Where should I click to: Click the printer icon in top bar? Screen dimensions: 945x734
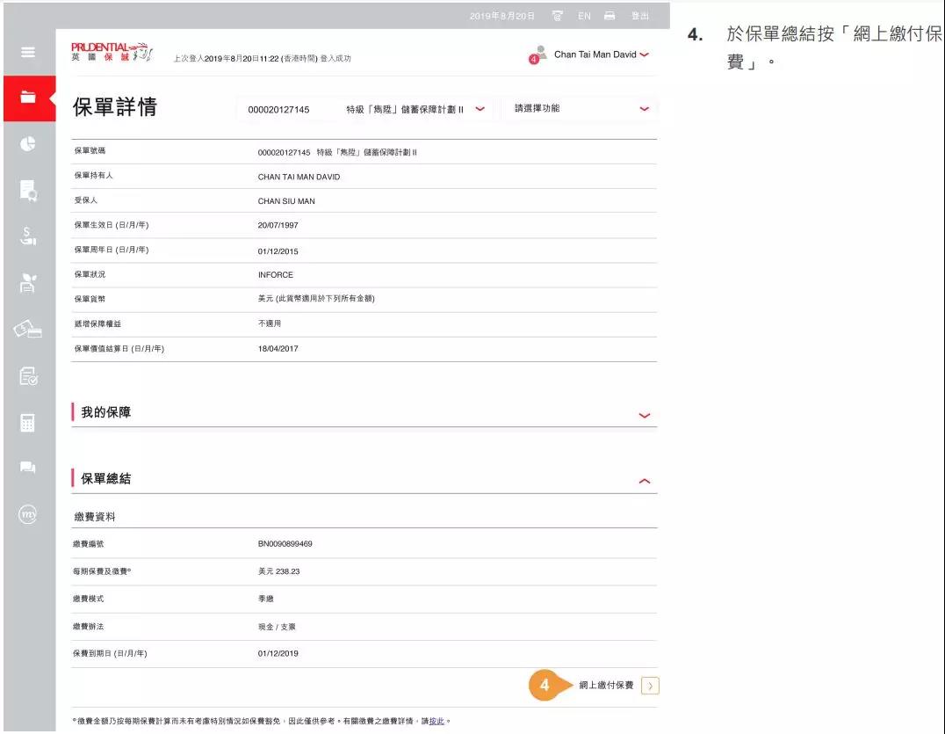pos(610,16)
